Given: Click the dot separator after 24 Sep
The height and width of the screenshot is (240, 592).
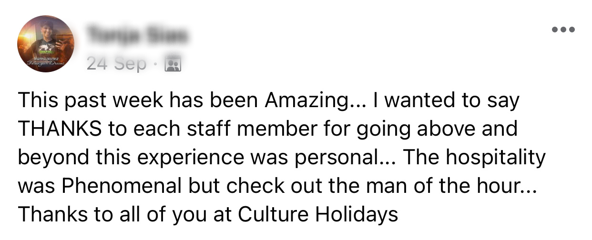Looking at the screenshot, I should coord(155,64).
